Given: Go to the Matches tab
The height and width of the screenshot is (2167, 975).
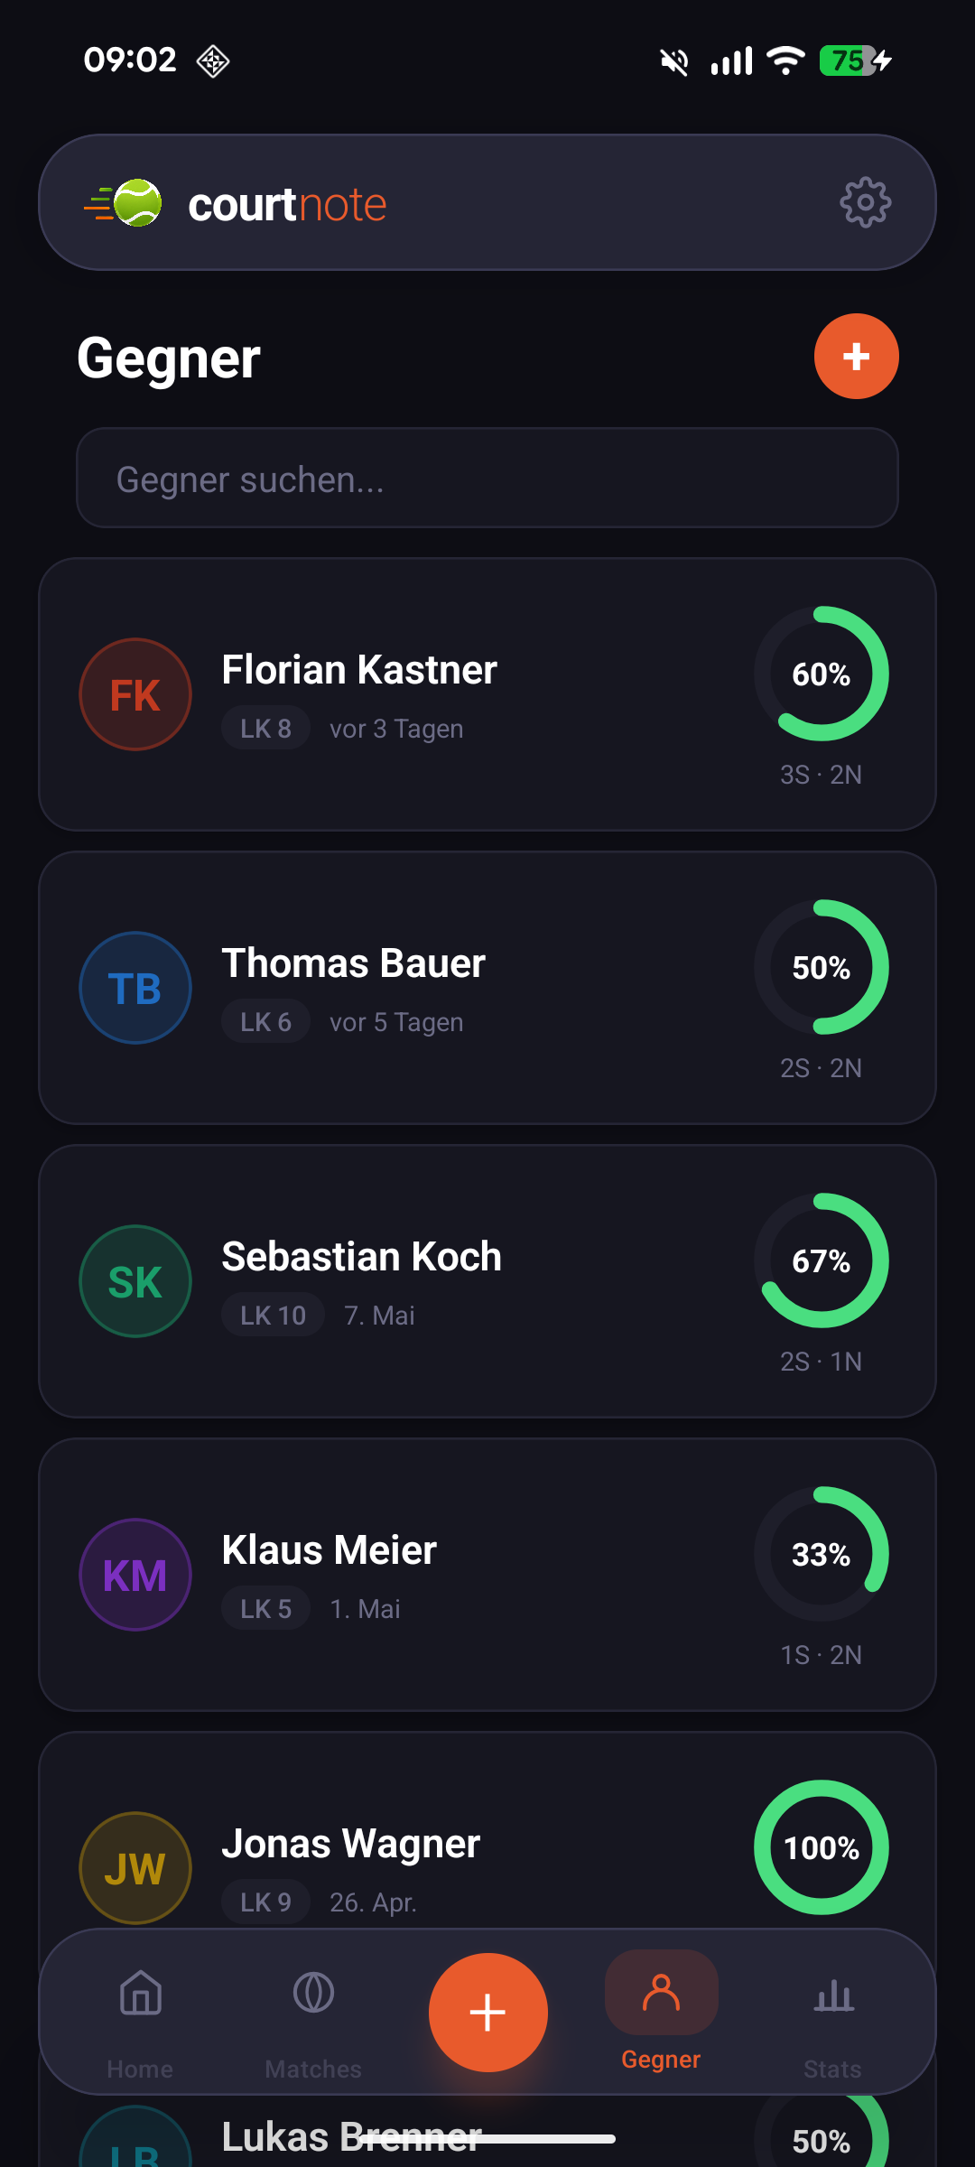Looking at the screenshot, I should click(313, 2023).
